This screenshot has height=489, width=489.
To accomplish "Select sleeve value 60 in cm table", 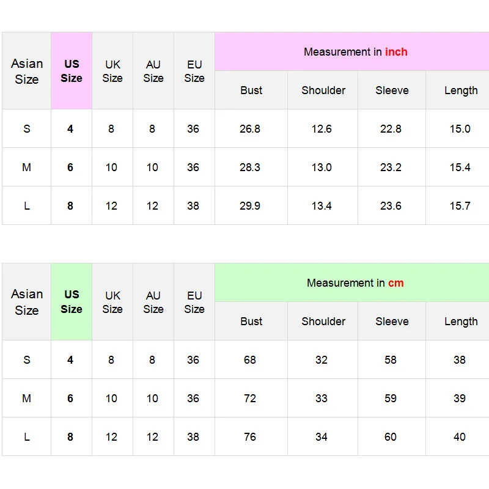I will click(392, 436).
